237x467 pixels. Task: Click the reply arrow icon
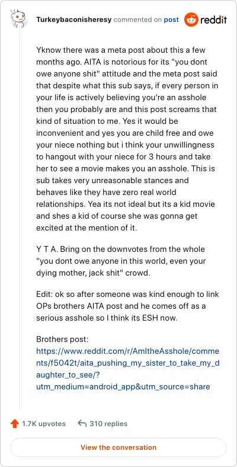tap(82, 423)
